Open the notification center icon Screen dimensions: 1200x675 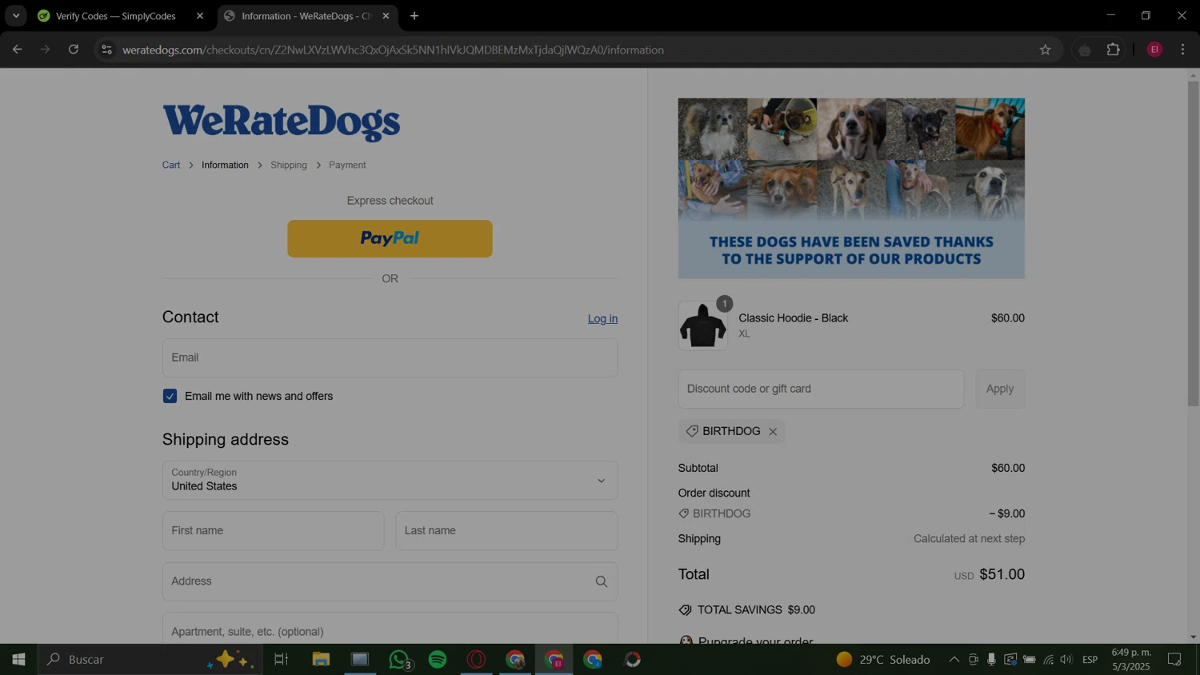pos(1174,660)
